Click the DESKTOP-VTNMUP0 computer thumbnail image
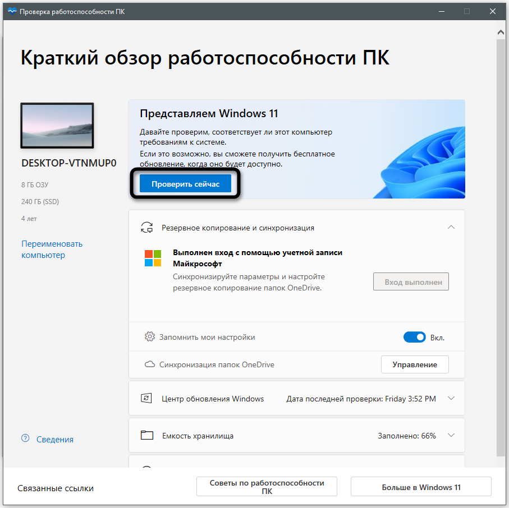 click(57, 125)
